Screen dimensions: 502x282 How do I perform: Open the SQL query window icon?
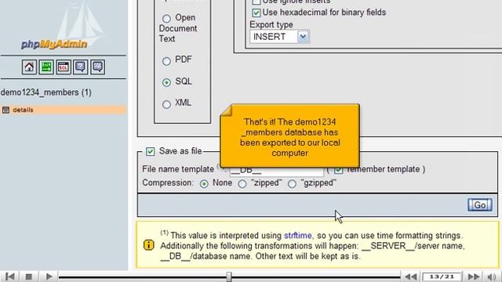coord(64,67)
